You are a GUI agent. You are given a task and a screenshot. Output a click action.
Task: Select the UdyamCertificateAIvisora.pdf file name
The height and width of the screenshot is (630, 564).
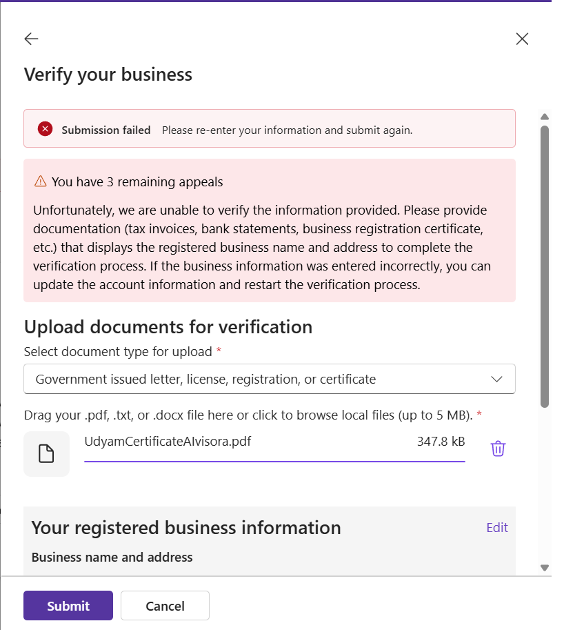pyautogui.click(x=168, y=441)
